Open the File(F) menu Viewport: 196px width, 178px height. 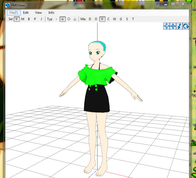click(14, 13)
